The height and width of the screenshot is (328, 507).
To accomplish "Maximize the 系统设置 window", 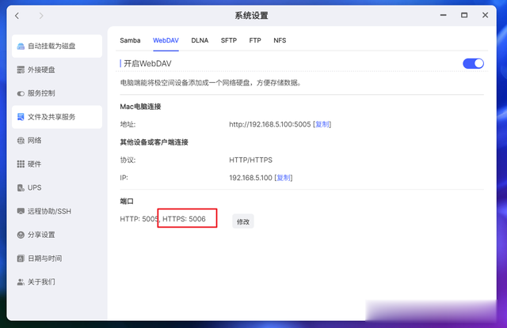I will [464, 15].
